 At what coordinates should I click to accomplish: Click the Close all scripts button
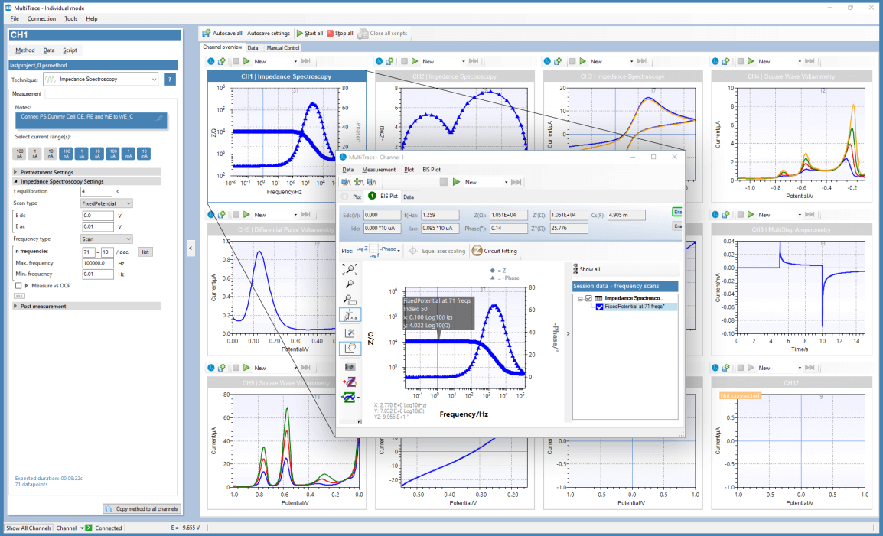(383, 33)
